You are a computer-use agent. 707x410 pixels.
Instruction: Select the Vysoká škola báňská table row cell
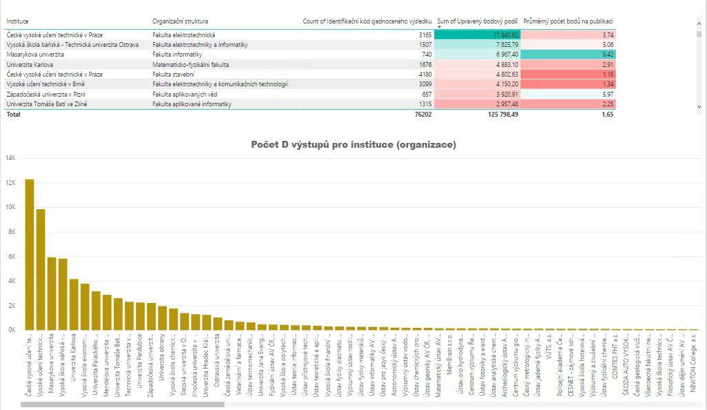[x=72, y=45]
